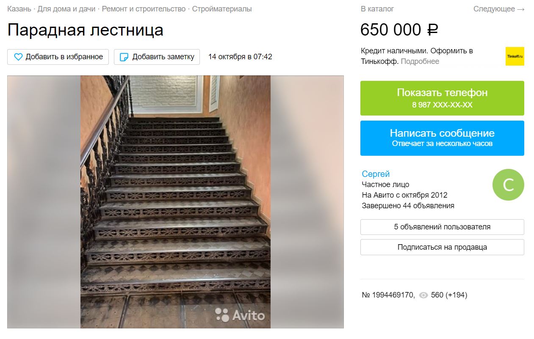Click Подписаться на продавца button

(x=442, y=247)
